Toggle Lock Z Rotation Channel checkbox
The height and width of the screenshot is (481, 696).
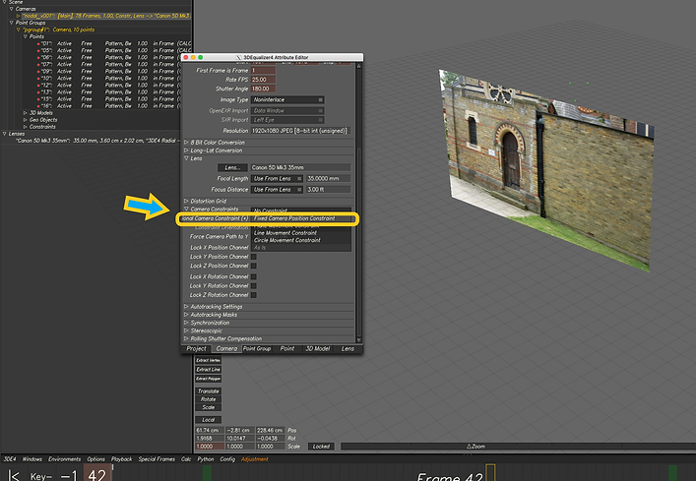point(253,295)
